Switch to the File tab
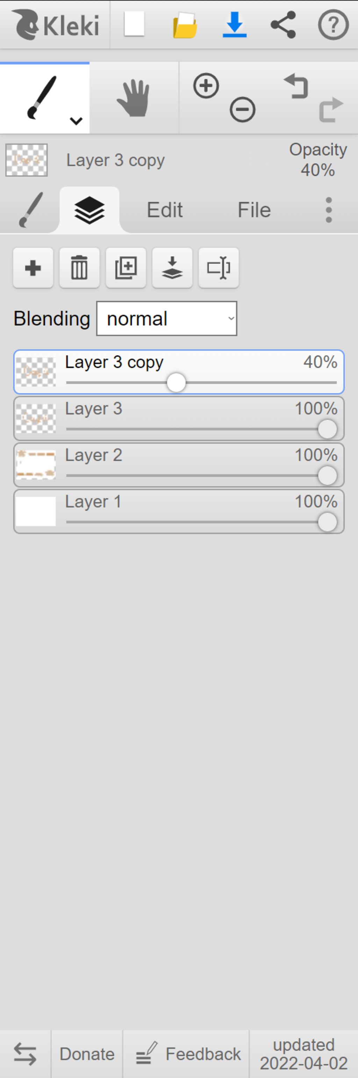Viewport: 358px width, 1078px height. pyautogui.click(x=254, y=210)
